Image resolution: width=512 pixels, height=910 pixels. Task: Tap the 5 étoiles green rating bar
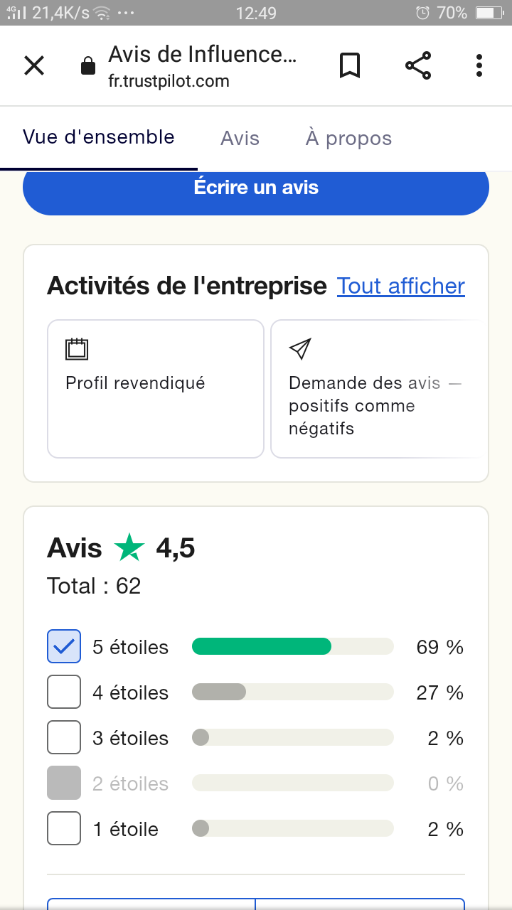(x=262, y=647)
